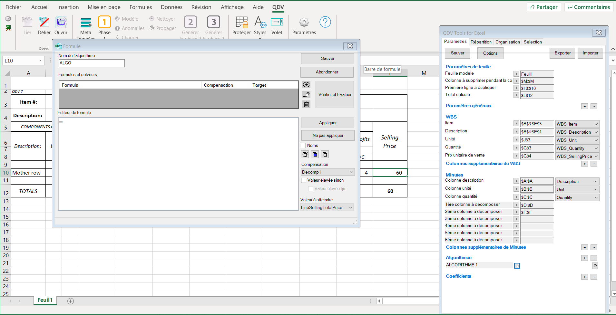Add a formula with the plus icon
Image resolution: width=616 pixels, height=315 pixels.
(x=306, y=85)
